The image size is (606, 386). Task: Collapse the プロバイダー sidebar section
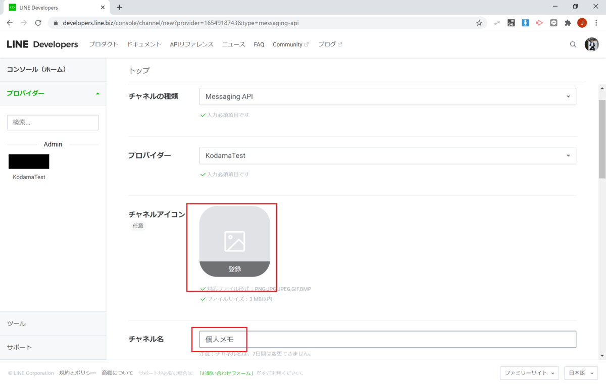(x=53, y=93)
